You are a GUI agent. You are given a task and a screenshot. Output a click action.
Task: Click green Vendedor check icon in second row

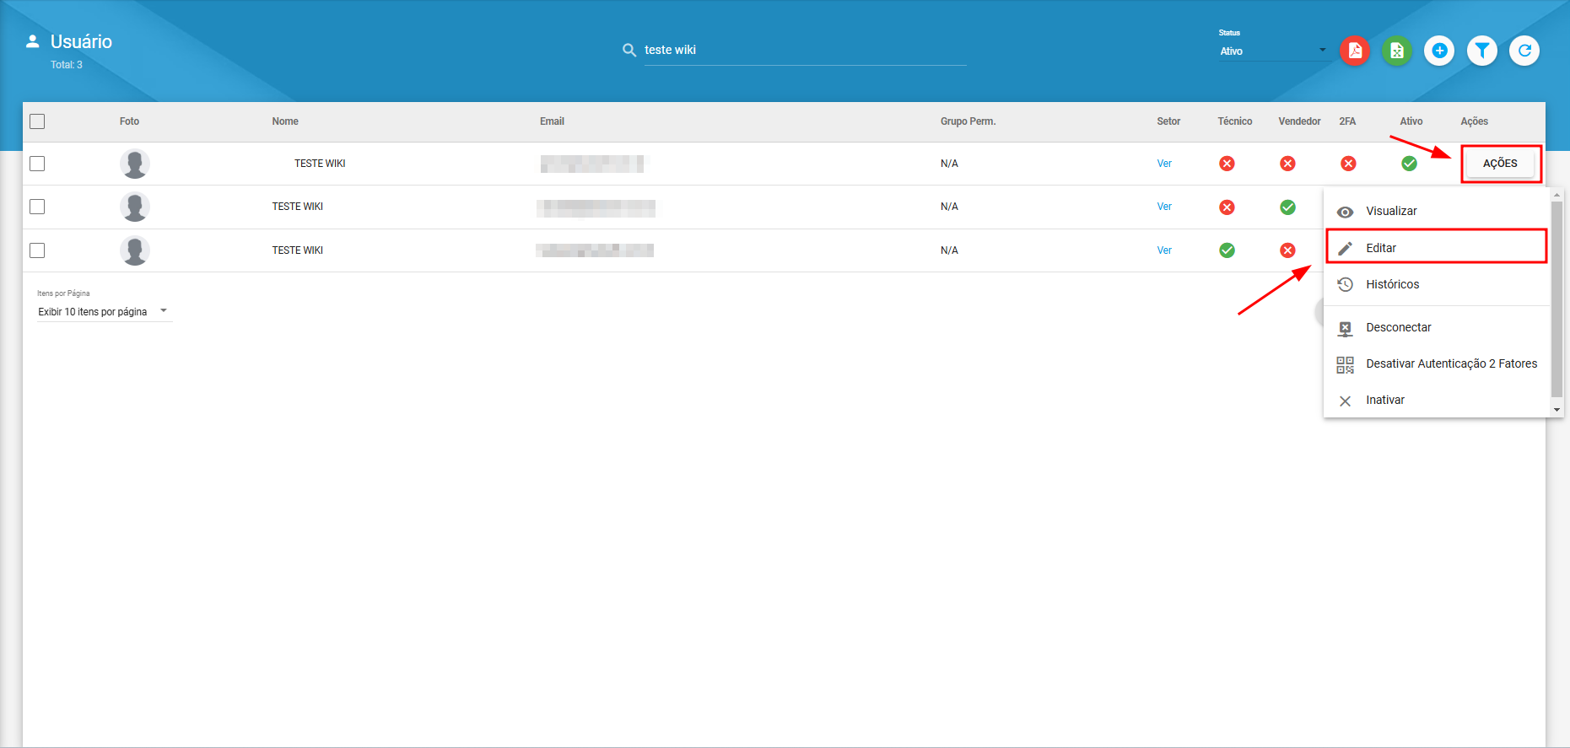[1288, 207]
